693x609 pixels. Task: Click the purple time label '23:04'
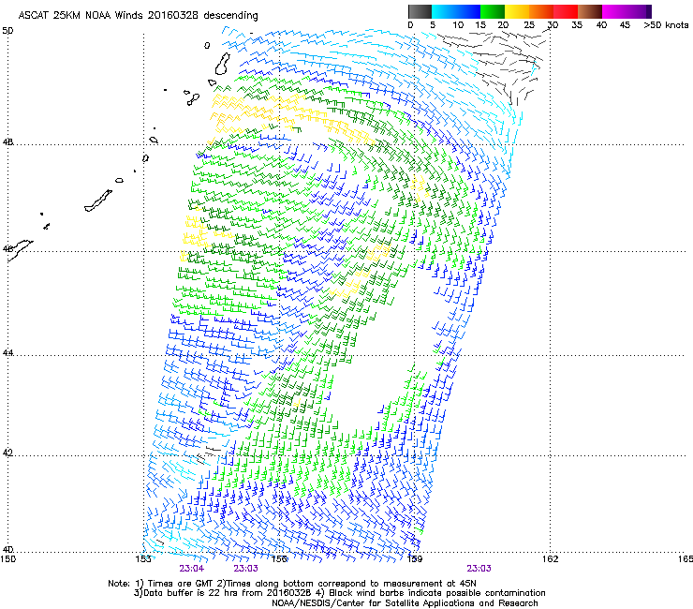pos(192,569)
